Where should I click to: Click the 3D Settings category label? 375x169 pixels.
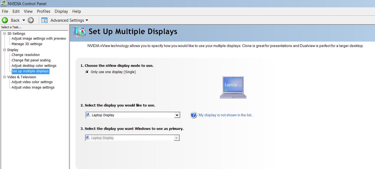coord(16,33)
